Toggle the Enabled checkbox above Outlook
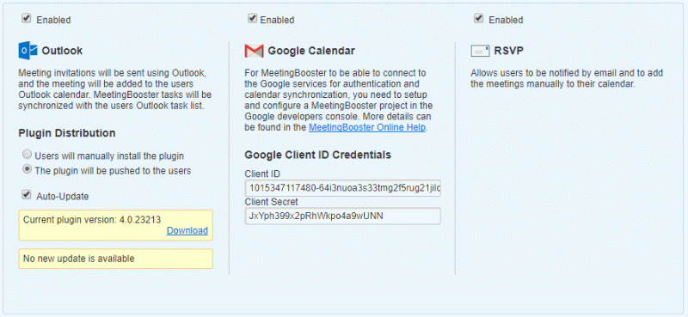688x317 pixels. click(x=27, y=18)
